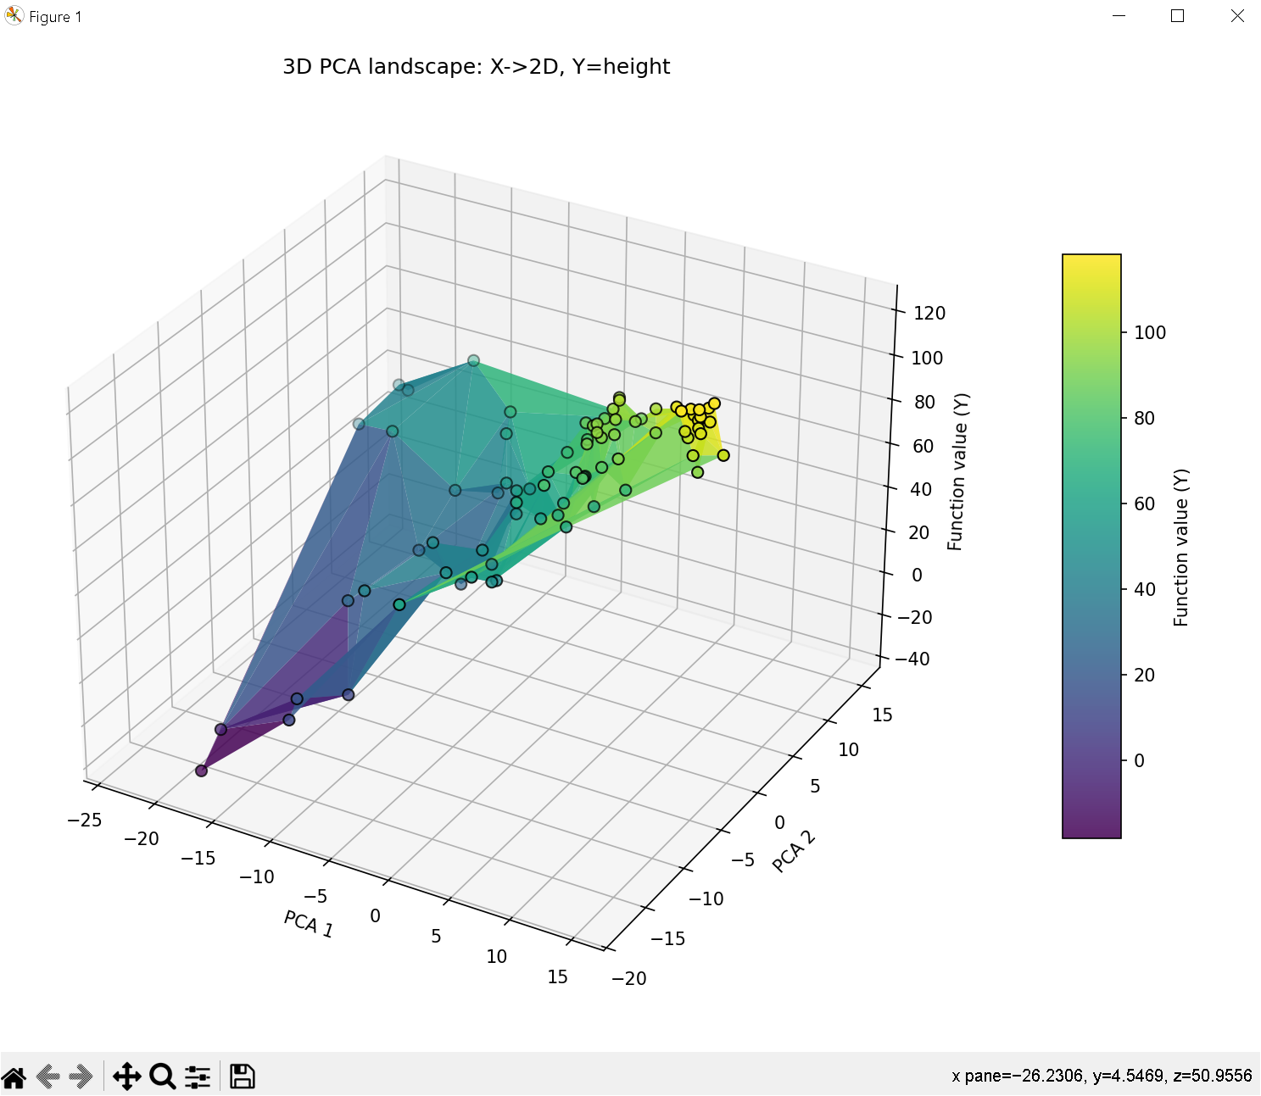
Task: Click the colorbar tick label "100"
Action: pos(1150,332)
